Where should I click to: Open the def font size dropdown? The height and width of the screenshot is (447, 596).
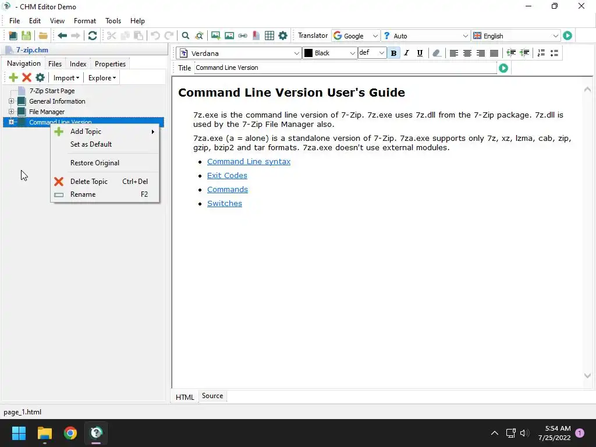click(372, 53)
